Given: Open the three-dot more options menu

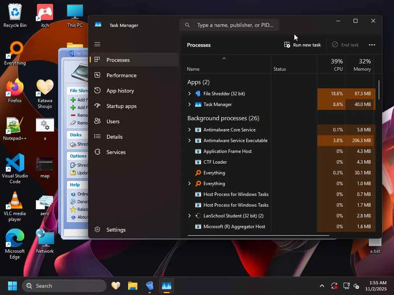Looking at the screenshot, I should (x=372, y=45).
